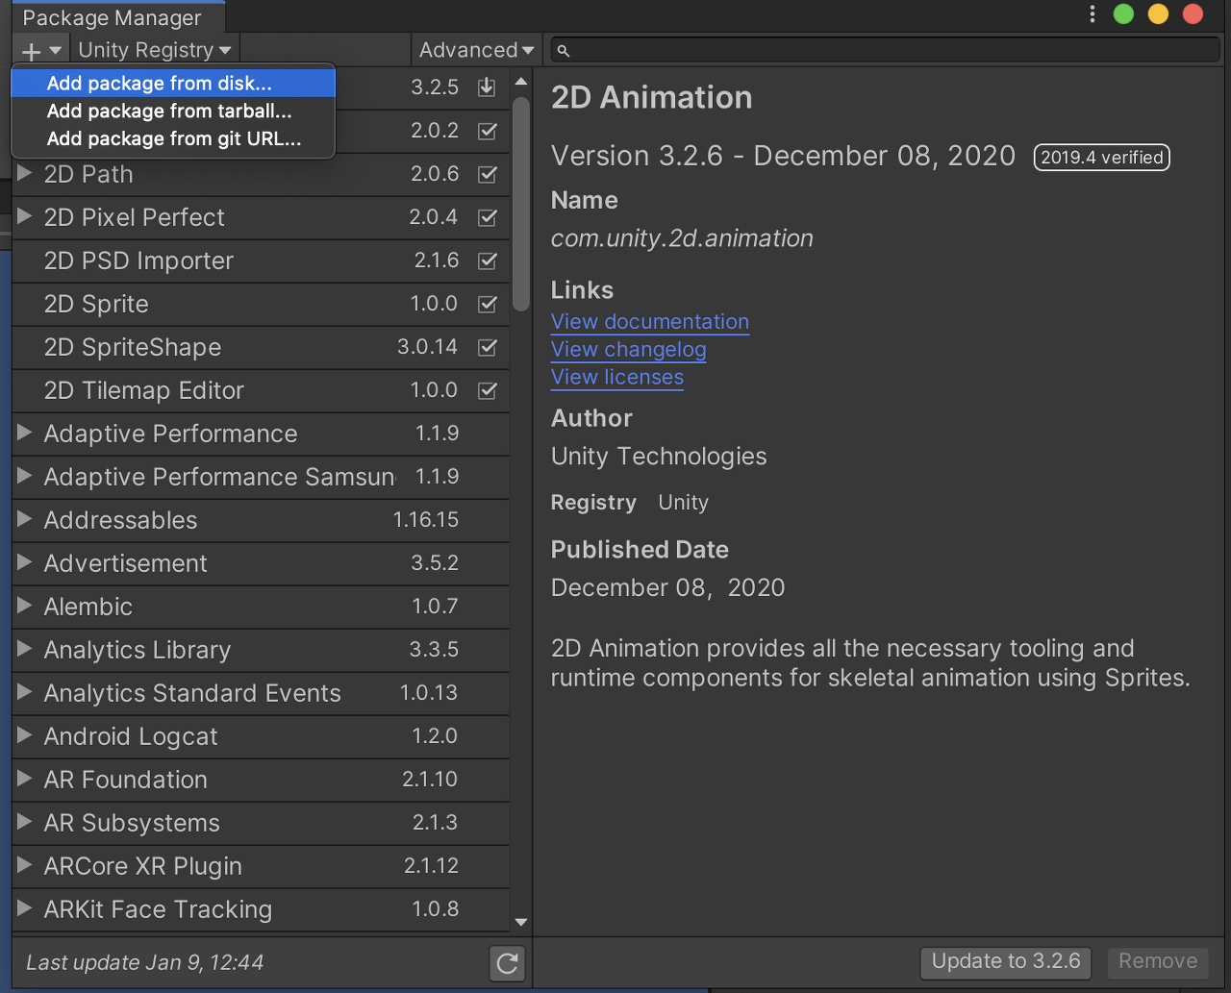
Task: Click into the package search field
Action: (885, 50)
